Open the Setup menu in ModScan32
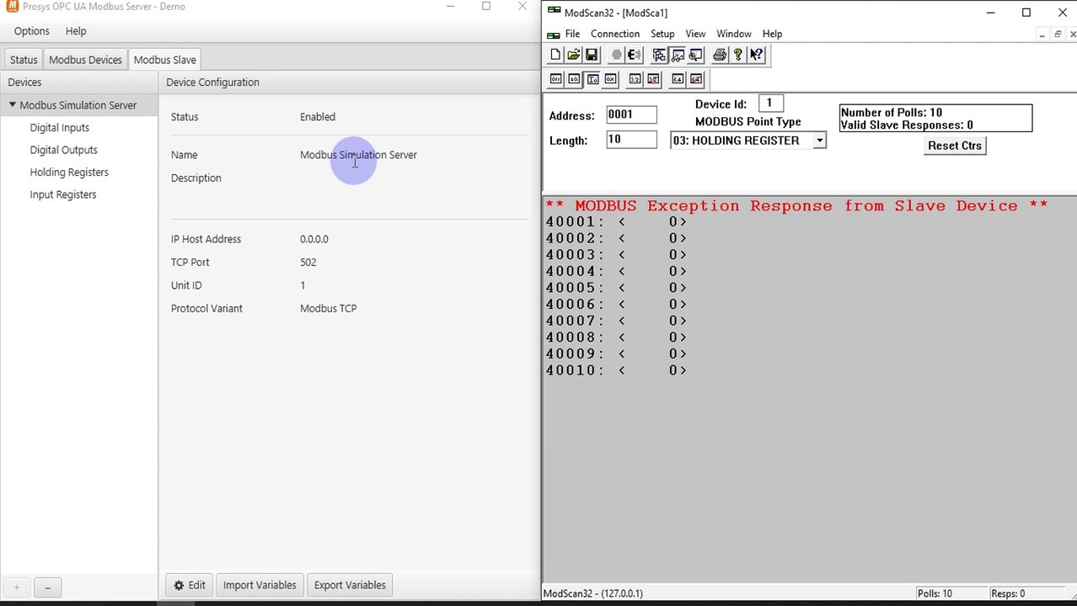Screen dimensions: 1077x606 662,34
